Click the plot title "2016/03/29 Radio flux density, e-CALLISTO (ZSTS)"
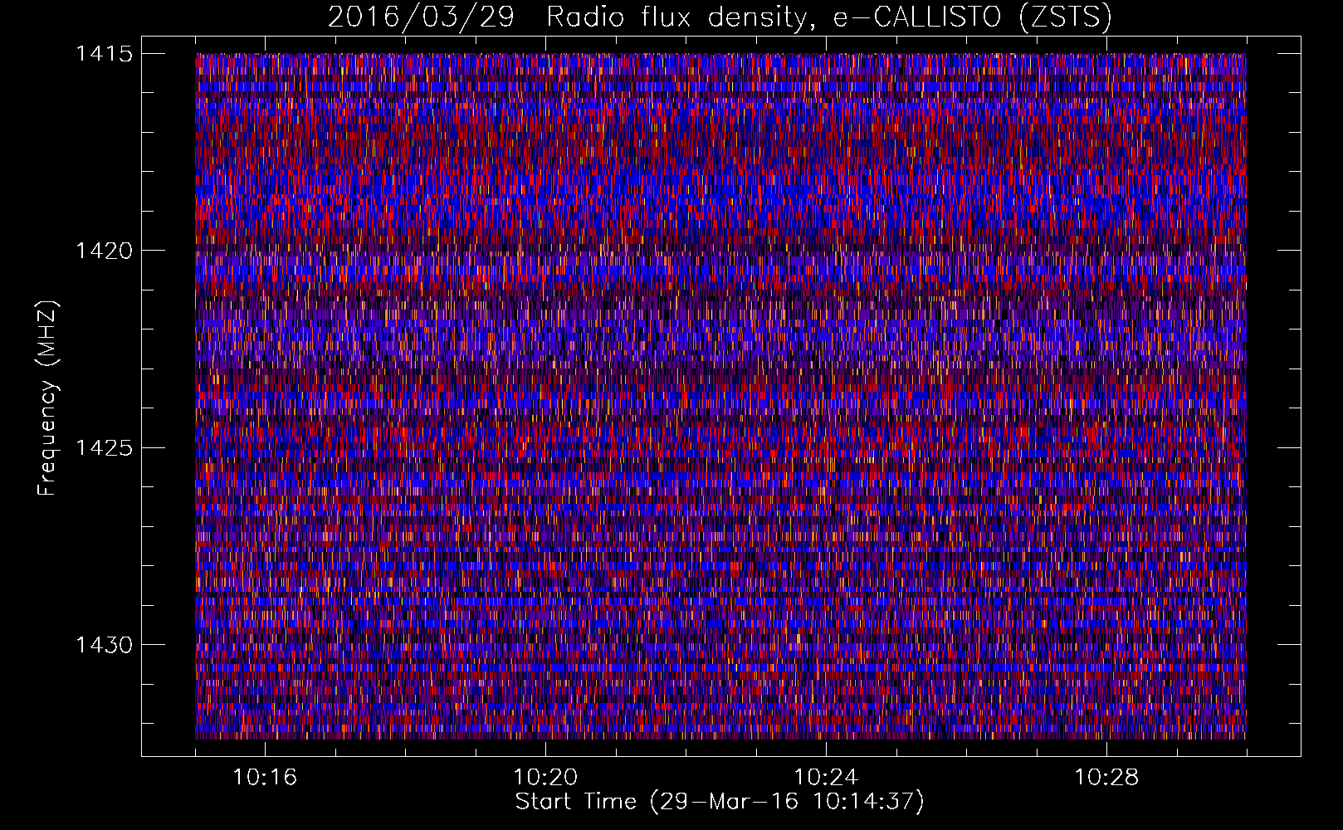The image size is (1343, 830). [x=720, y=17]
